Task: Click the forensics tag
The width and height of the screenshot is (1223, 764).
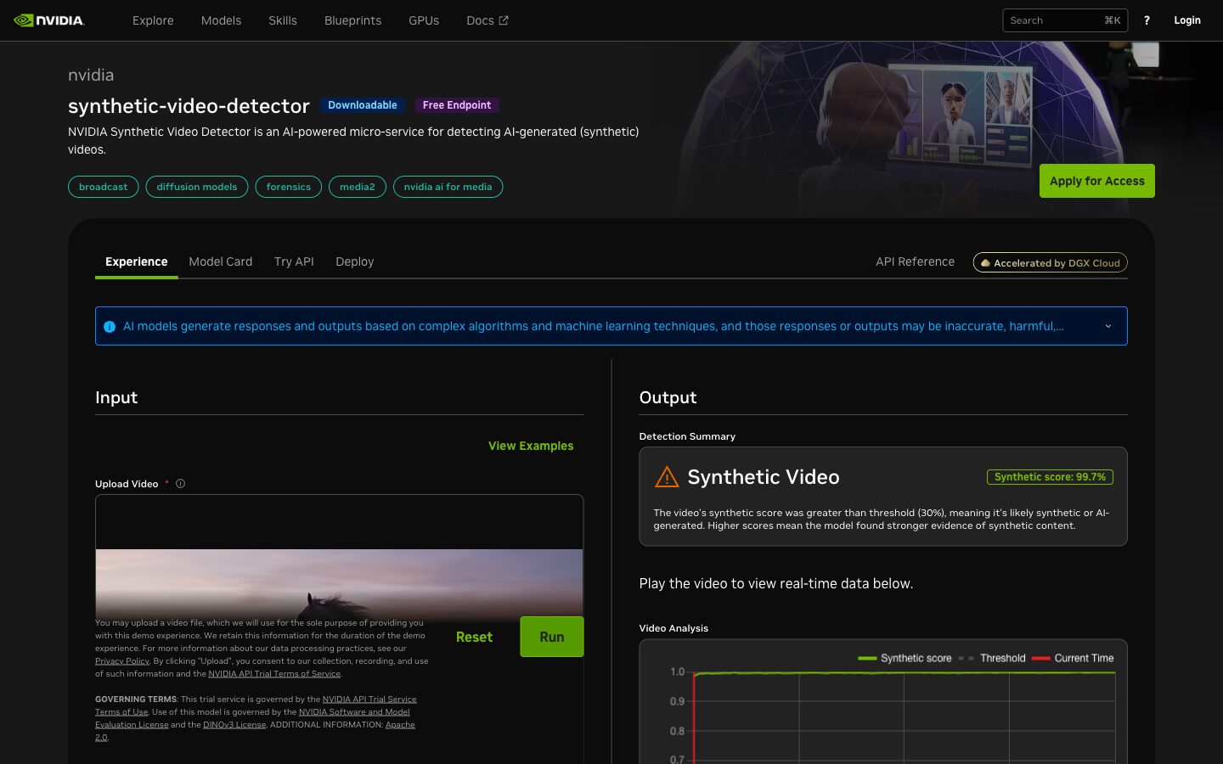Action: [289, 187]
